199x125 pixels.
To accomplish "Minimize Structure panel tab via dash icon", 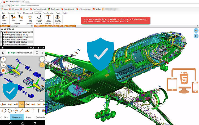I will (9, 26).
